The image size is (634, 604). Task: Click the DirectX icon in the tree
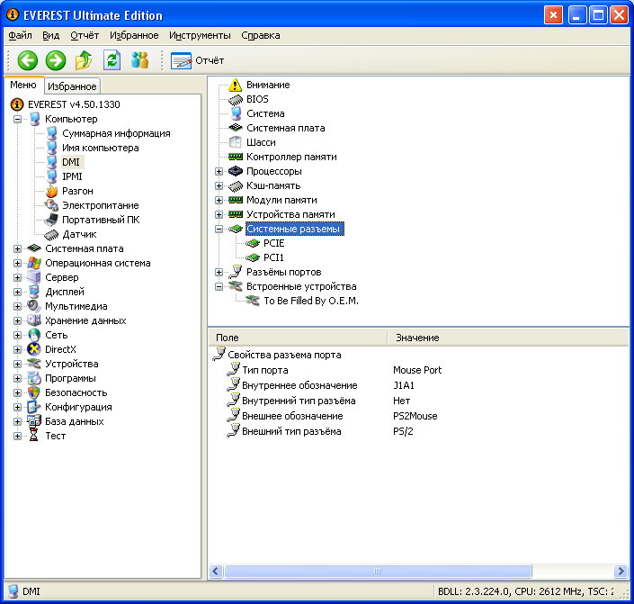pos(34,349)
